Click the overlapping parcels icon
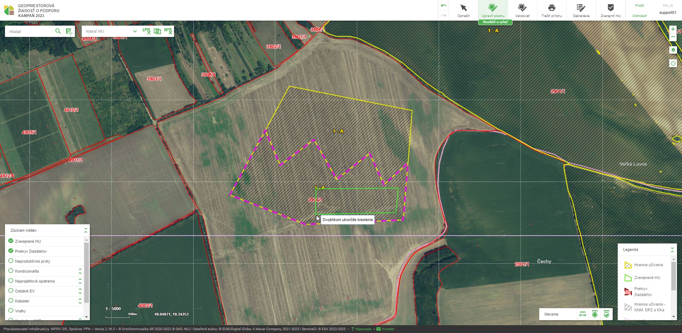The width and height of the screenshot is (682, 333). 157,31
